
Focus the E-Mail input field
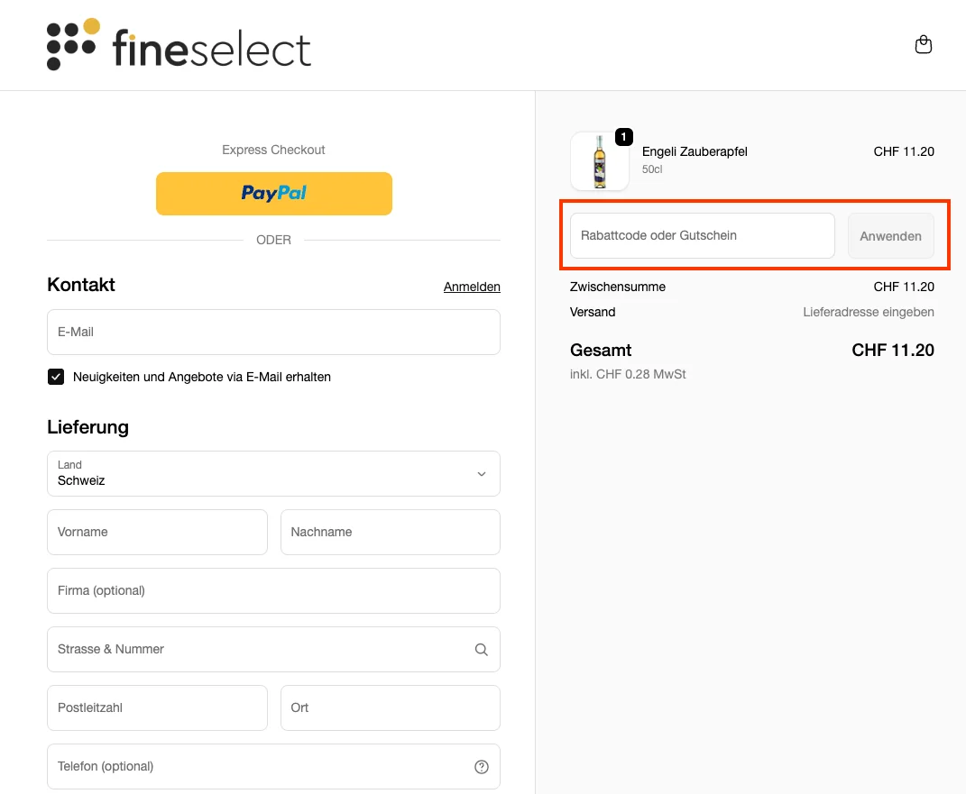coord(273,332)
